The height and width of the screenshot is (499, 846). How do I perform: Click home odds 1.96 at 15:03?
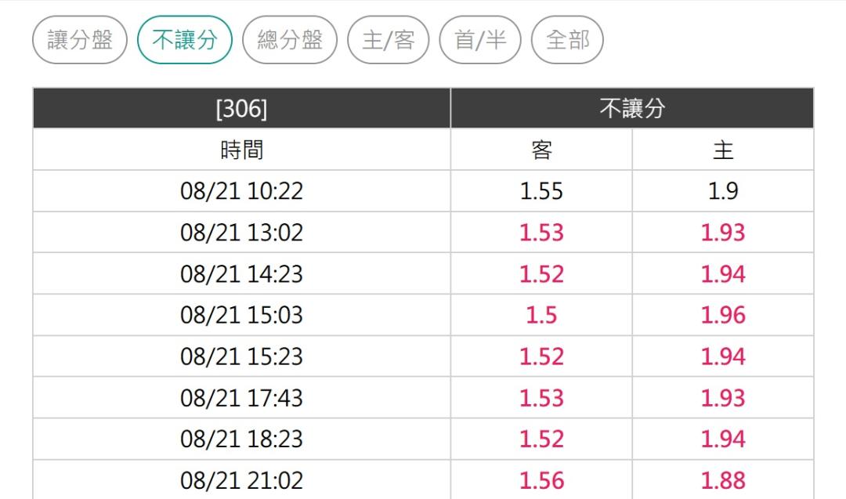723,315
